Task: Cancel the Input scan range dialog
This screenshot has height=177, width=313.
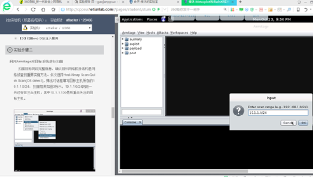Action: click(288, 123)
